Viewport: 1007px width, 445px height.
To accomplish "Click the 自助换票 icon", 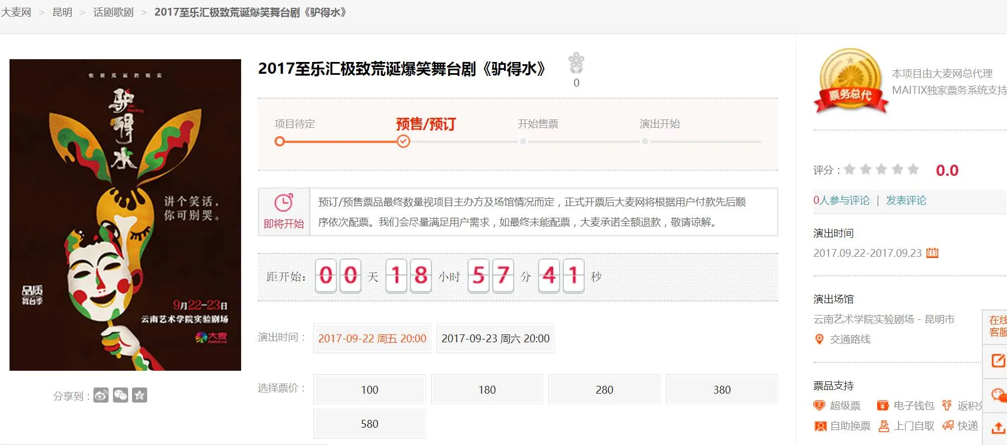I will pyautogui.click(x=820, y=426).
